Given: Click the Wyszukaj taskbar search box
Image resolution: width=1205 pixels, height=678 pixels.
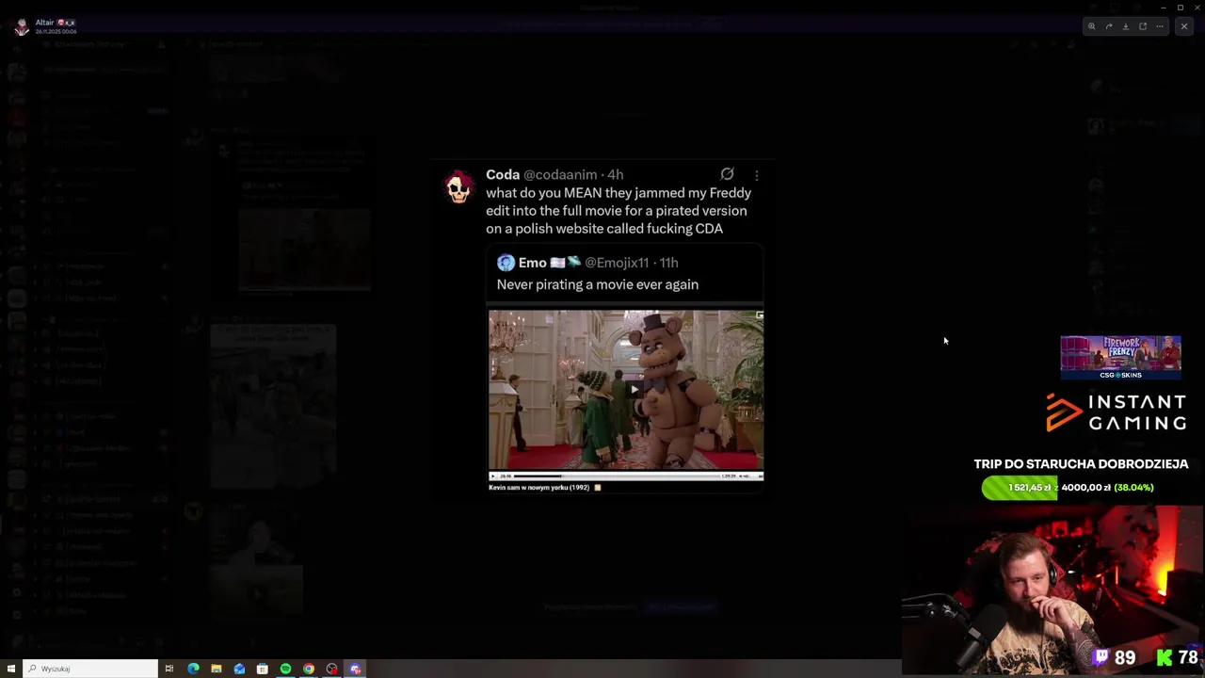Looking at the screenshot, I should (90, 669).
